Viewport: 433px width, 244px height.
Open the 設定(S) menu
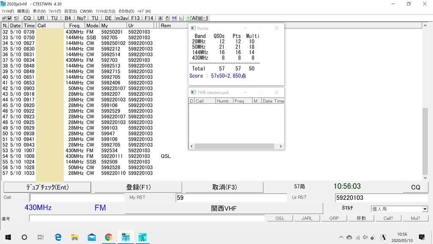[71, 11]
